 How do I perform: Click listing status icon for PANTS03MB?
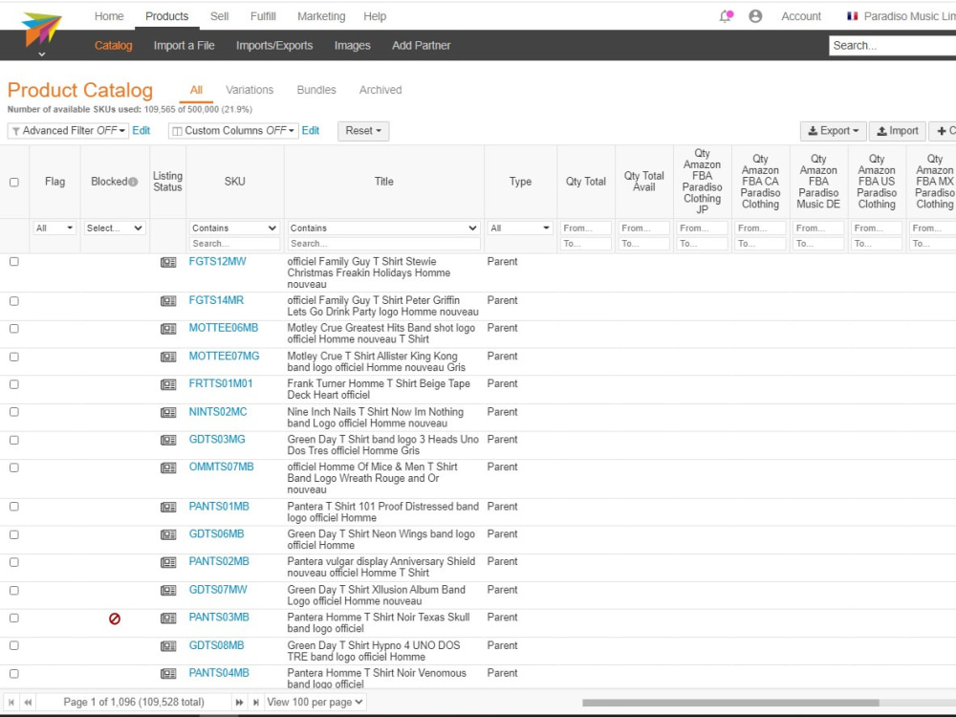click(168, 619)
